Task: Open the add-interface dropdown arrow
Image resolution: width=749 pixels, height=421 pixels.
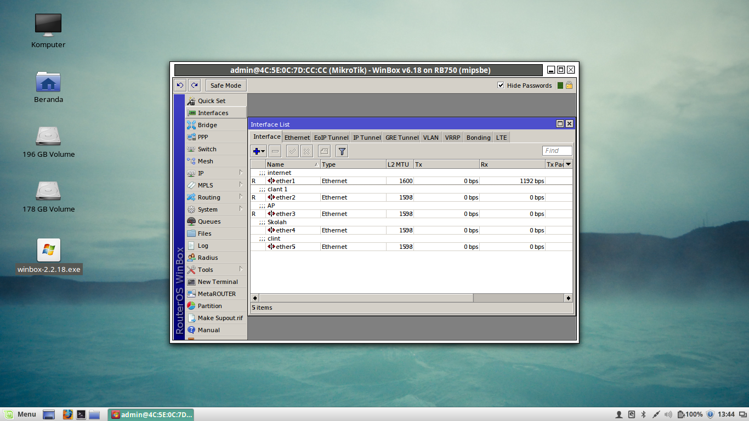Action: pyautogui.click(x=262, y=151)
